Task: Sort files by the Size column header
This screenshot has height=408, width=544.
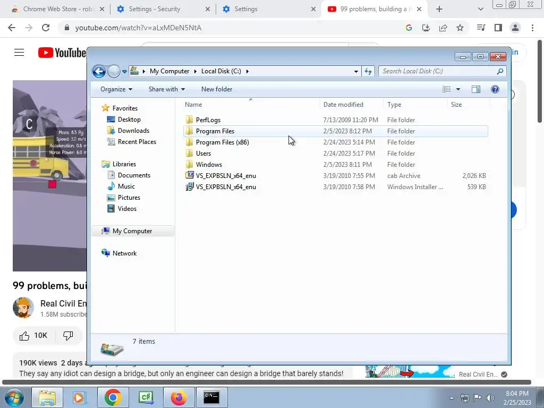Action: click(x=469, y=105)
